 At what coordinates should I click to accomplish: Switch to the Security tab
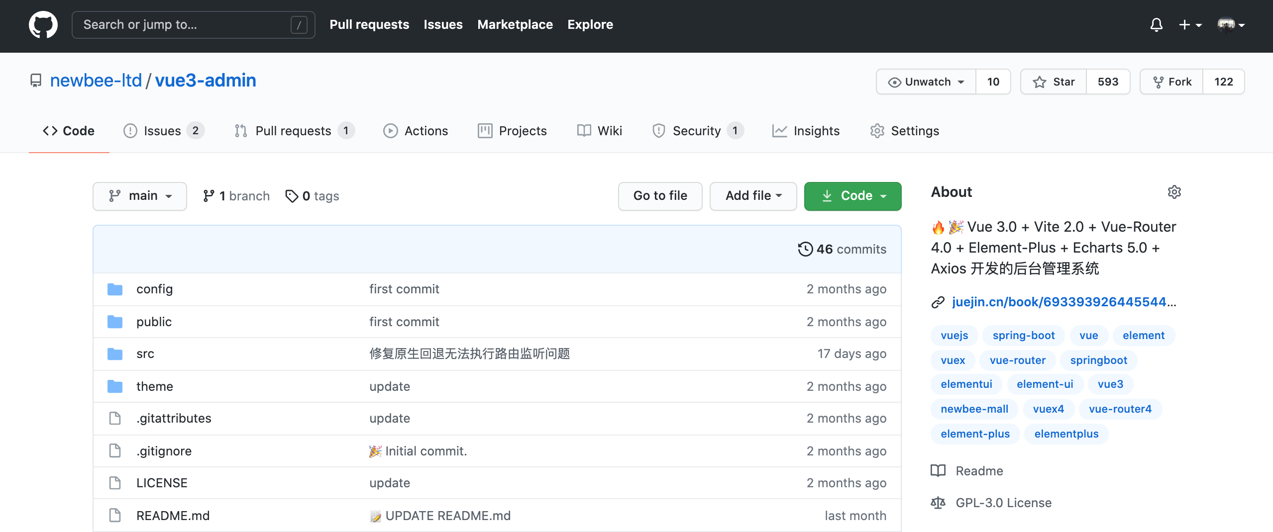698,131
